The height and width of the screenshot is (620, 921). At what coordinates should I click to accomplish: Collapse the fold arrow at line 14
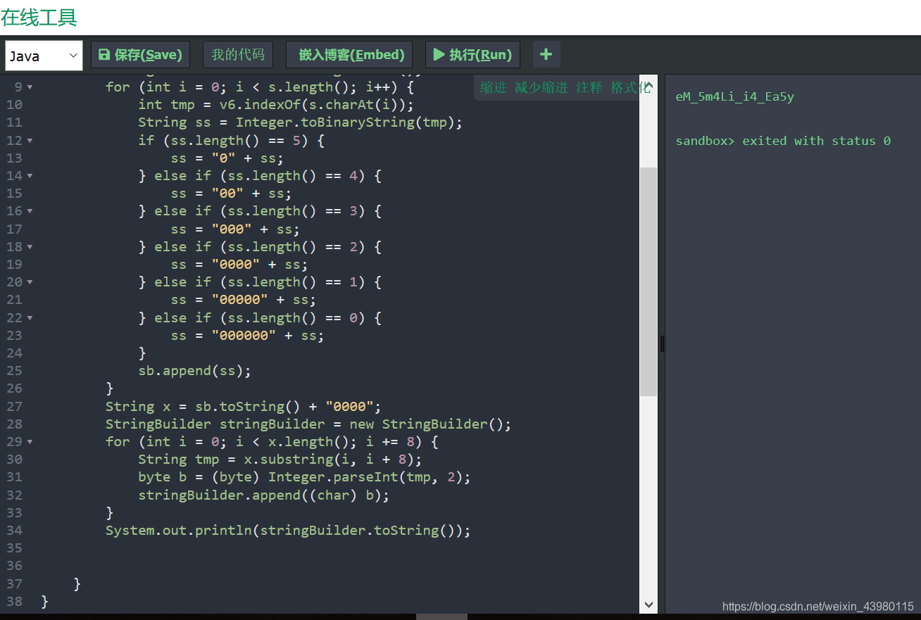(30, 176)
